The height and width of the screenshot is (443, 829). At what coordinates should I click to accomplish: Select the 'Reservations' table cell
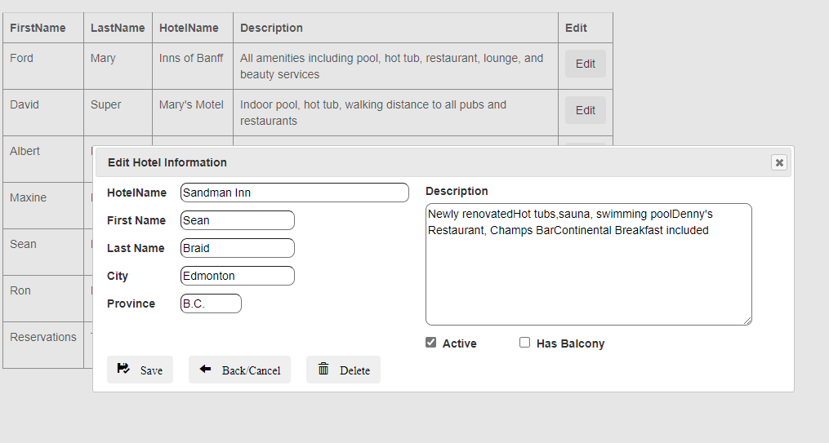coord(43,345)
